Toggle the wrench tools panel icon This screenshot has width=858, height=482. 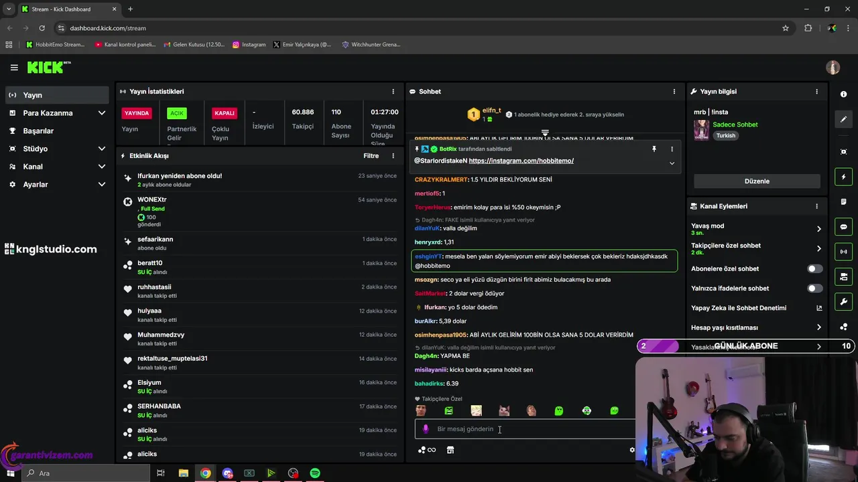(844, 302)
